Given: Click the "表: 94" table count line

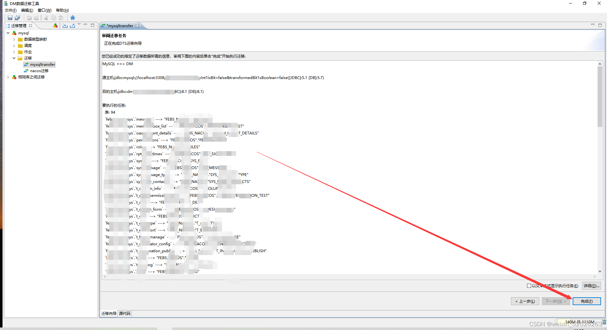Looking at the screenshot, I should pyautogui.click(x=110, y=112).
